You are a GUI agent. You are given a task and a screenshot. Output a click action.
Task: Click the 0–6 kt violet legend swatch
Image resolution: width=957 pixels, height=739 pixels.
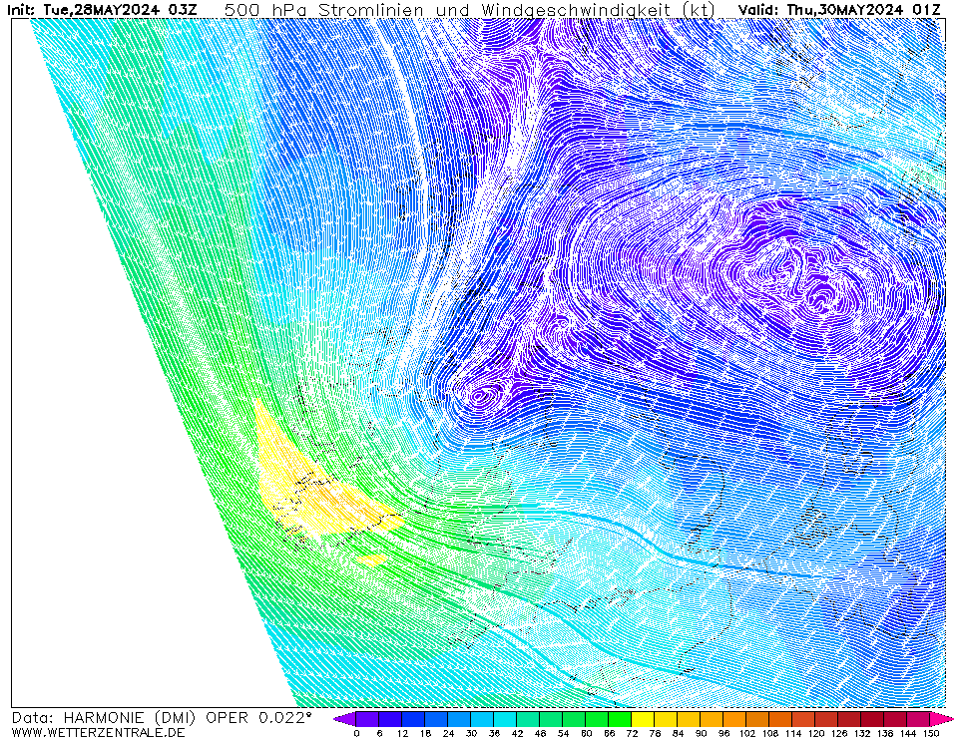(367, 719)
